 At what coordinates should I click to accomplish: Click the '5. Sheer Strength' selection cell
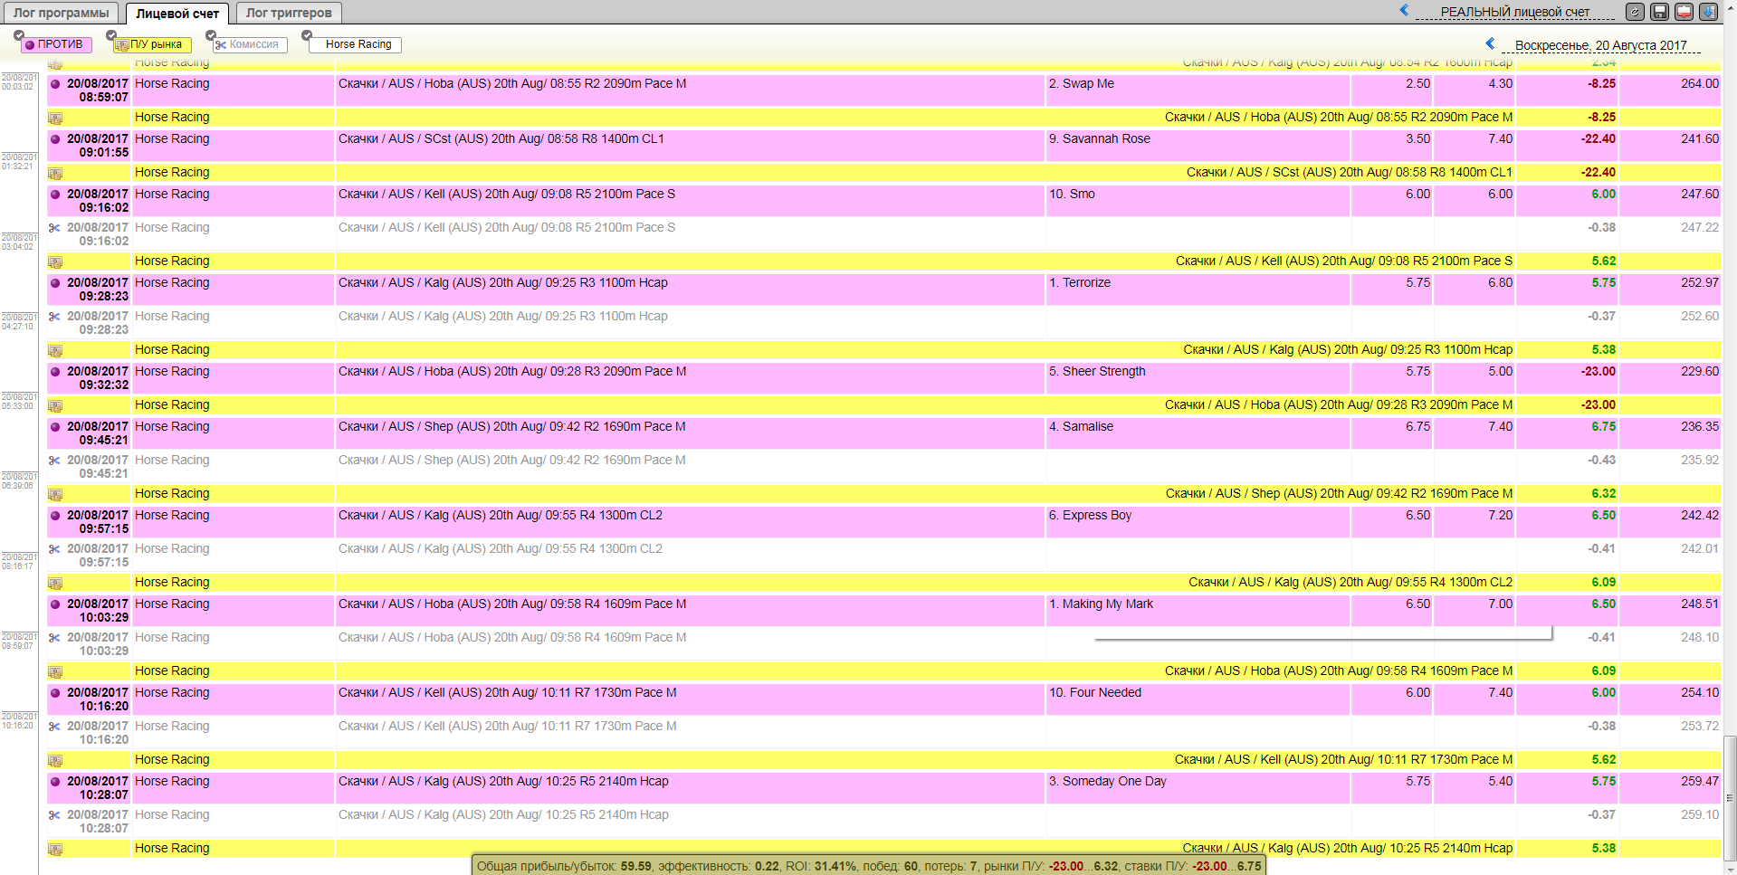[x=1198, y=378]
